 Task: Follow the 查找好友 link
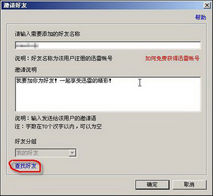(x=26, y=166)
